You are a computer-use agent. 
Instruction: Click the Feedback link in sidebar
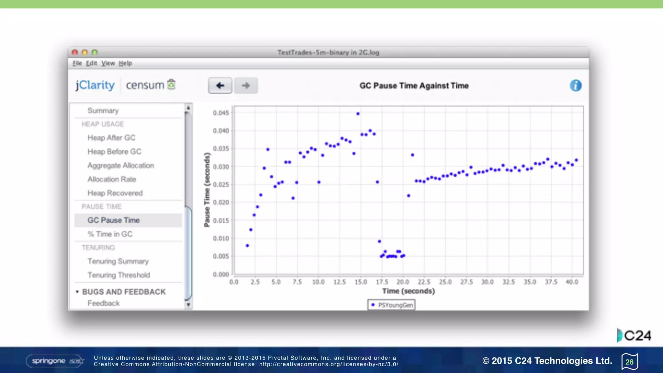(104, 303)
